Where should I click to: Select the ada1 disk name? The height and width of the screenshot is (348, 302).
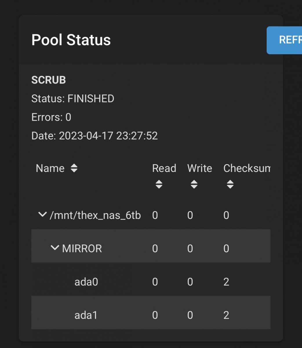[x=86, y=315]
